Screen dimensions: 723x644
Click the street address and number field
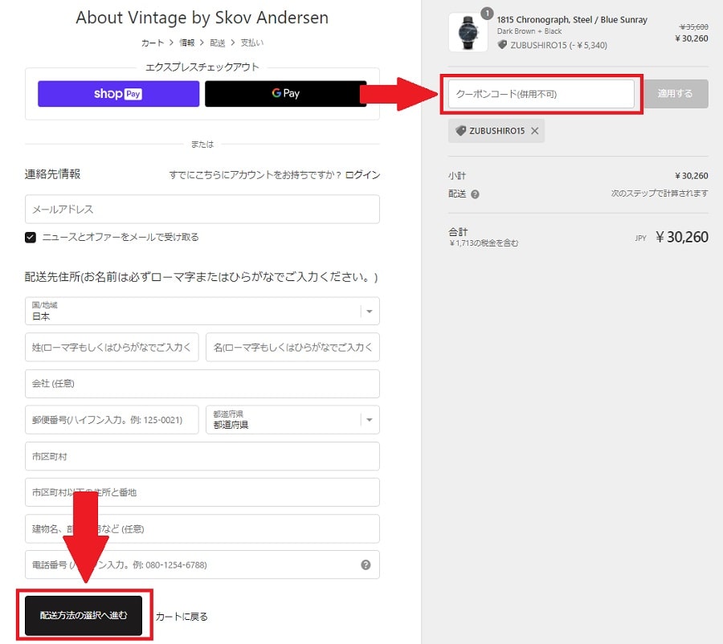pyautogui.click(x=202, y=492)
